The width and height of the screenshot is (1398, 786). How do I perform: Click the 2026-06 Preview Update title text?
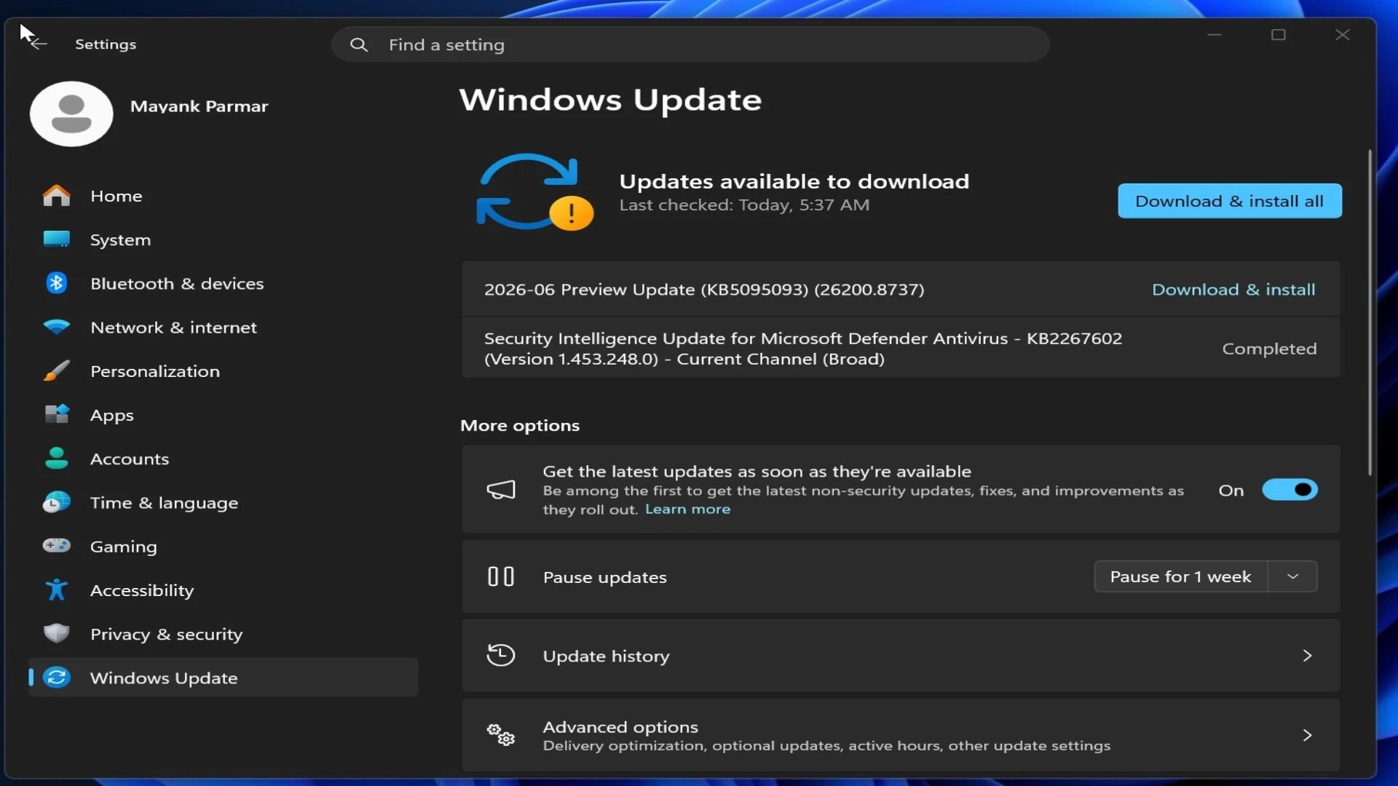[x=704, y=289]
